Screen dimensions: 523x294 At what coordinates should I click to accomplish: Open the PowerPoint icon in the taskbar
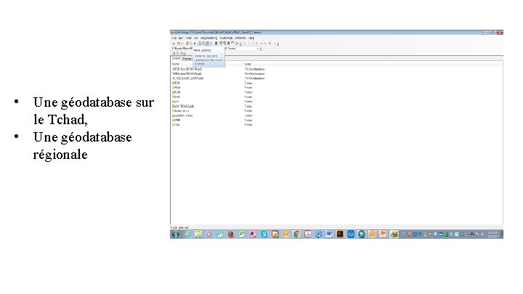383,234
